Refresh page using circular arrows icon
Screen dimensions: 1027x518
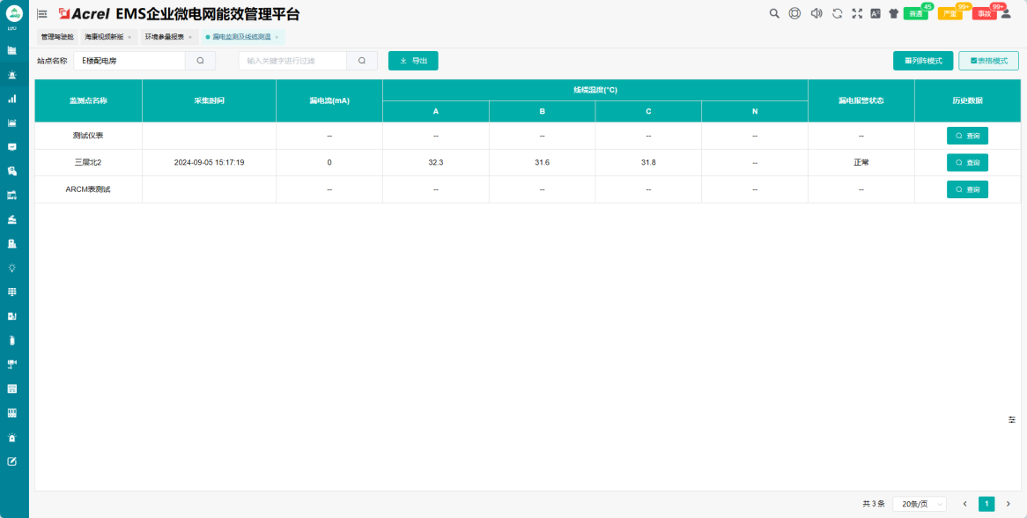tap(837, 13)
